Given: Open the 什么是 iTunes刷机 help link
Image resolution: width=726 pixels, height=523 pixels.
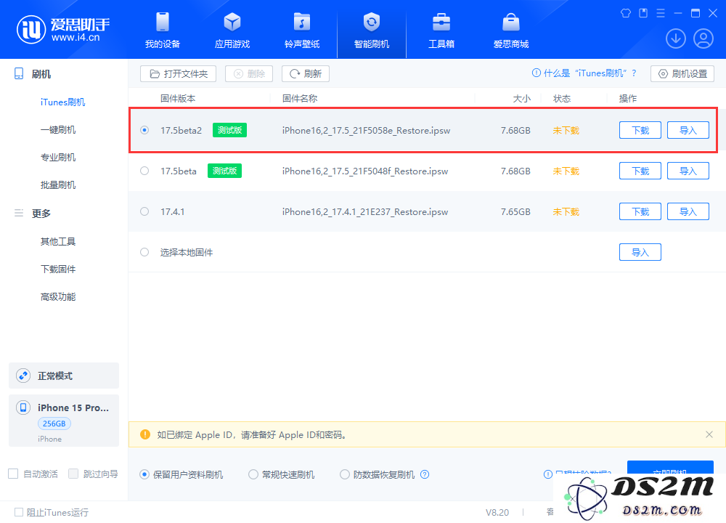Looking at the screenshot, I should (584, 73).
